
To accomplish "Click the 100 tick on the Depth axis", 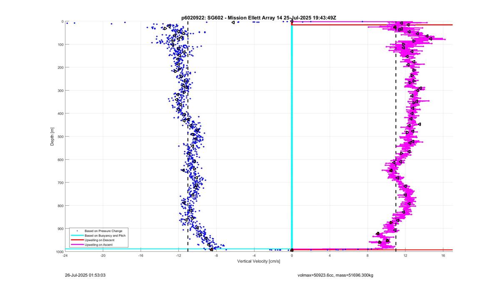I will [x=60, y=44].
